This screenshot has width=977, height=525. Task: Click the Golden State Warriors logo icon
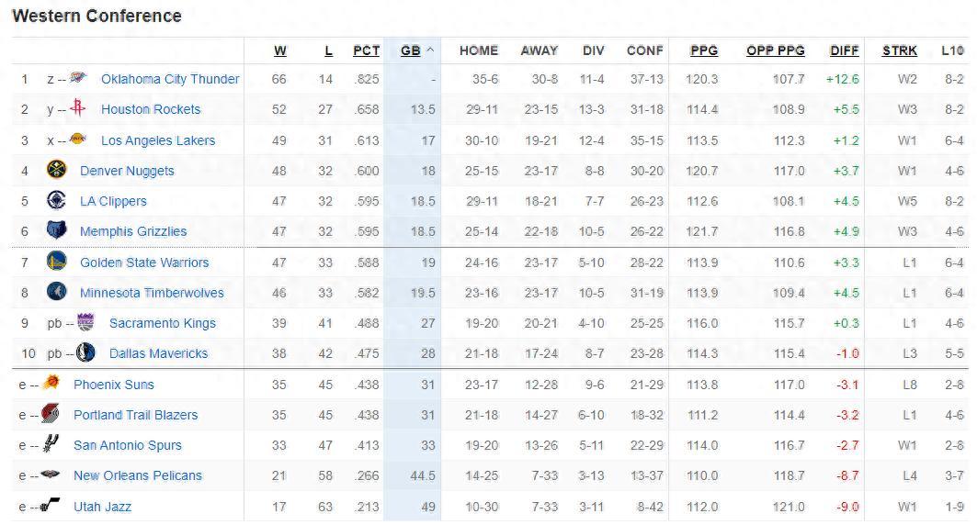coord(57,262)
